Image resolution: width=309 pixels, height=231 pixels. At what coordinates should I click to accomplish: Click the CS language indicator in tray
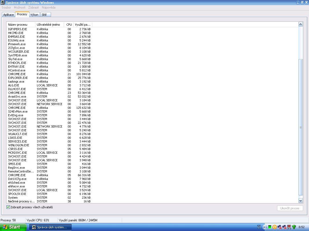point(259,227)
